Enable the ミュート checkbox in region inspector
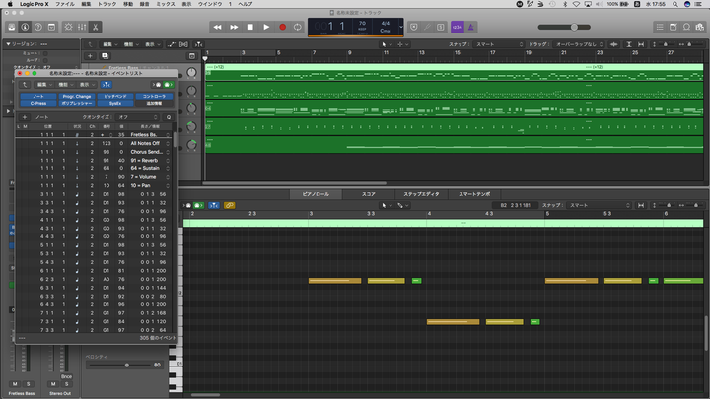Image resolution: width=710 pixels, height=399 pixels. (45, 53)
